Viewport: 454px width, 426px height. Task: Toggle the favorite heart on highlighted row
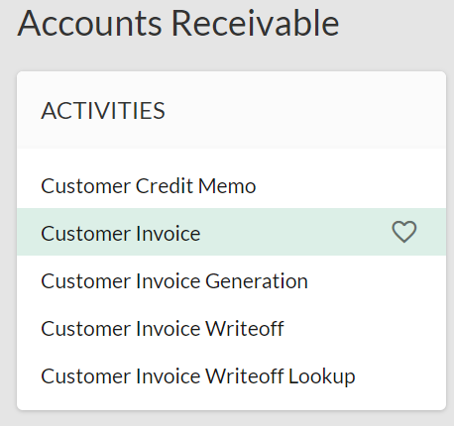(x=404, y=232)
